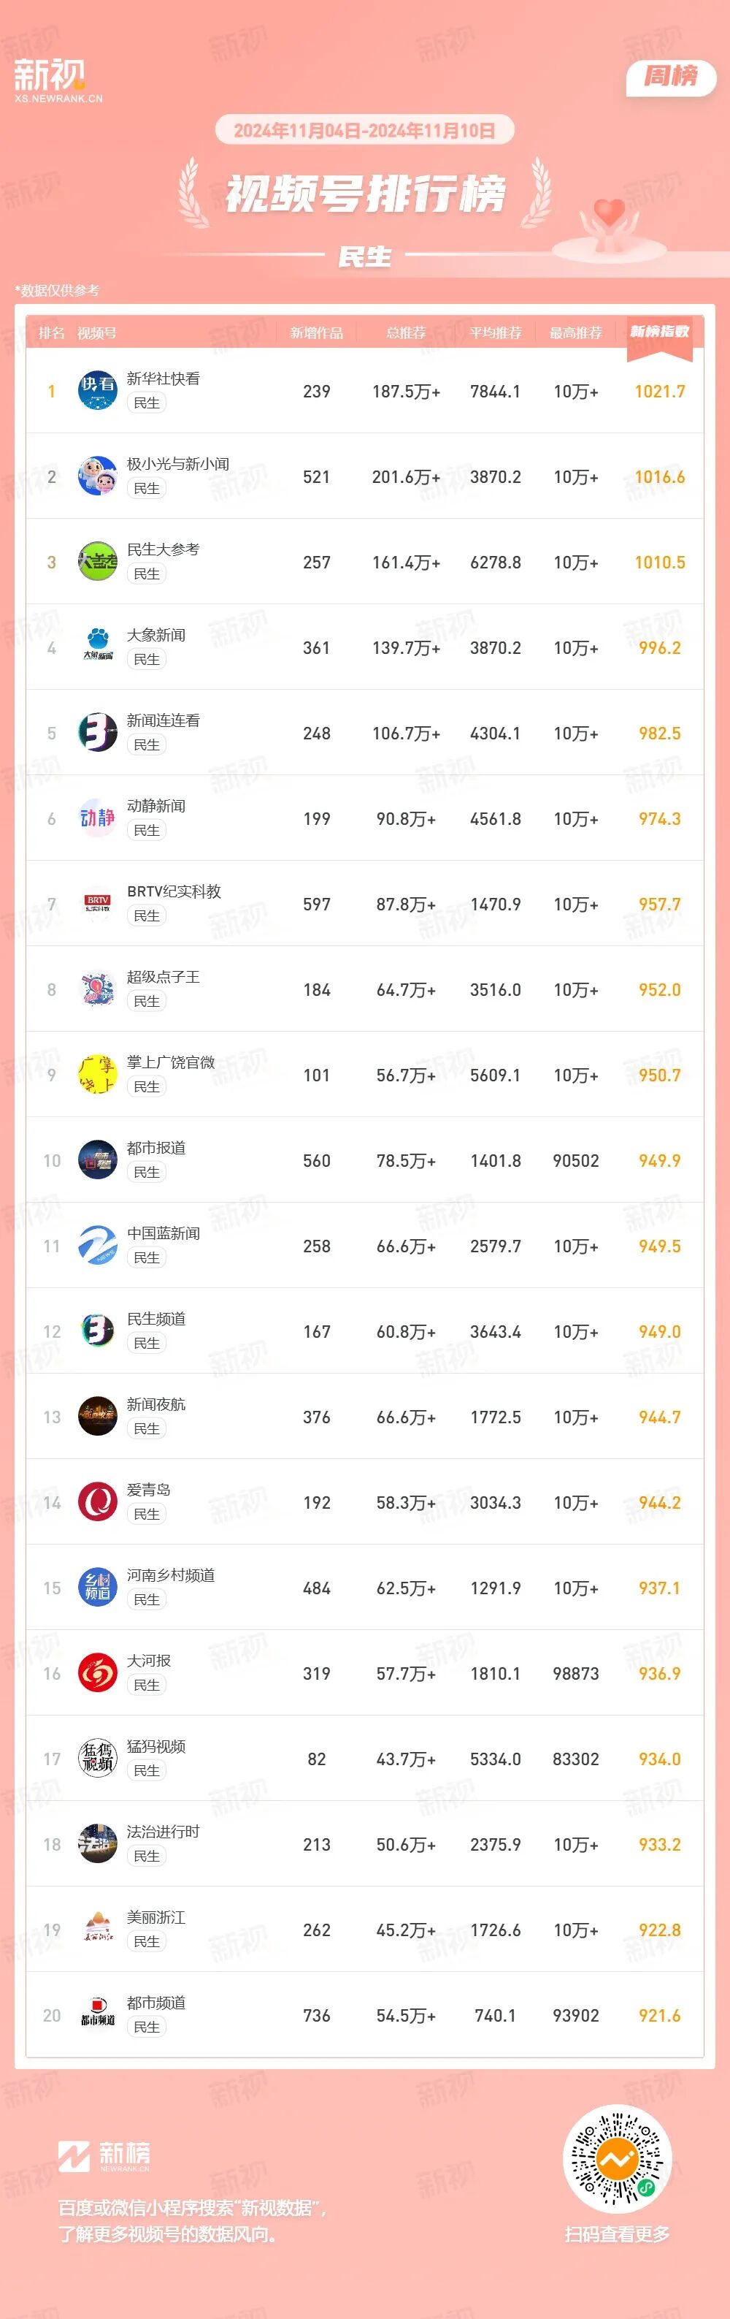Open the 掌上广饶官微 yellow avatar
This screenshot has height=2319, width=730.
coord(97,1075)
